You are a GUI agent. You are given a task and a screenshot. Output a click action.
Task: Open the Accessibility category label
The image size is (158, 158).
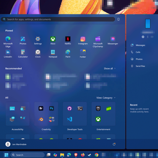17,129
